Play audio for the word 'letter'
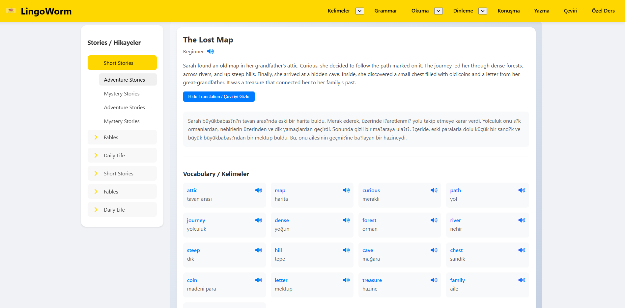The width and height of the screenshot is (625, 308). point(346,280)
